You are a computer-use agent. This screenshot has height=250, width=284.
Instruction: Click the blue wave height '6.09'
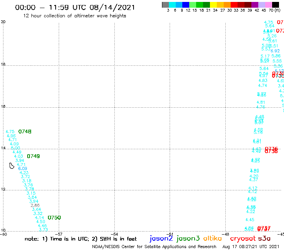click(x=23, y=169)
